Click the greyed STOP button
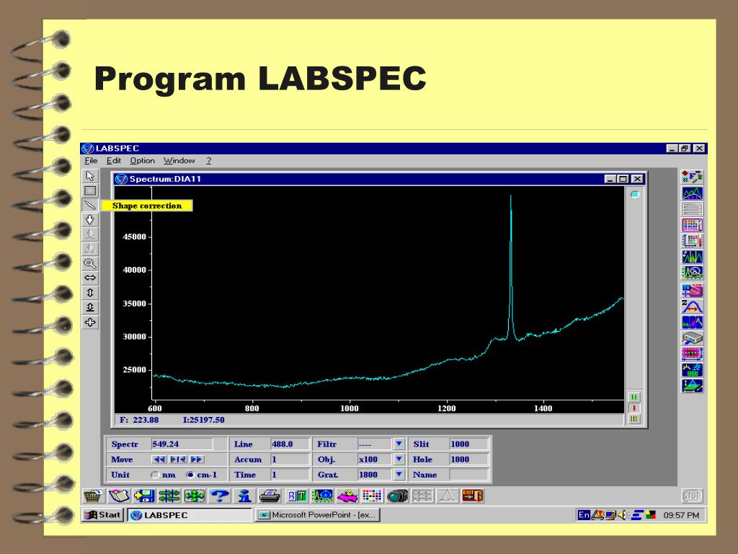 [x=692, y=496]
